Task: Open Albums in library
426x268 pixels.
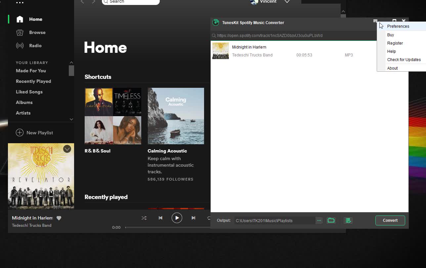Action: click(24, 102)
